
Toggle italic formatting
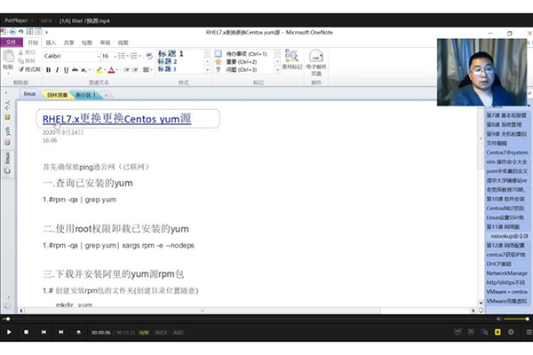point(57,70)
